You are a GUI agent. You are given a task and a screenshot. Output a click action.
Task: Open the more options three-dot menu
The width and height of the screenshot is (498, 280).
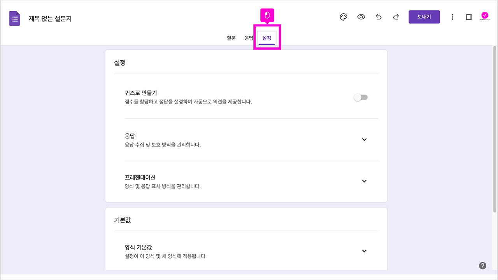[x=452, y=17]
